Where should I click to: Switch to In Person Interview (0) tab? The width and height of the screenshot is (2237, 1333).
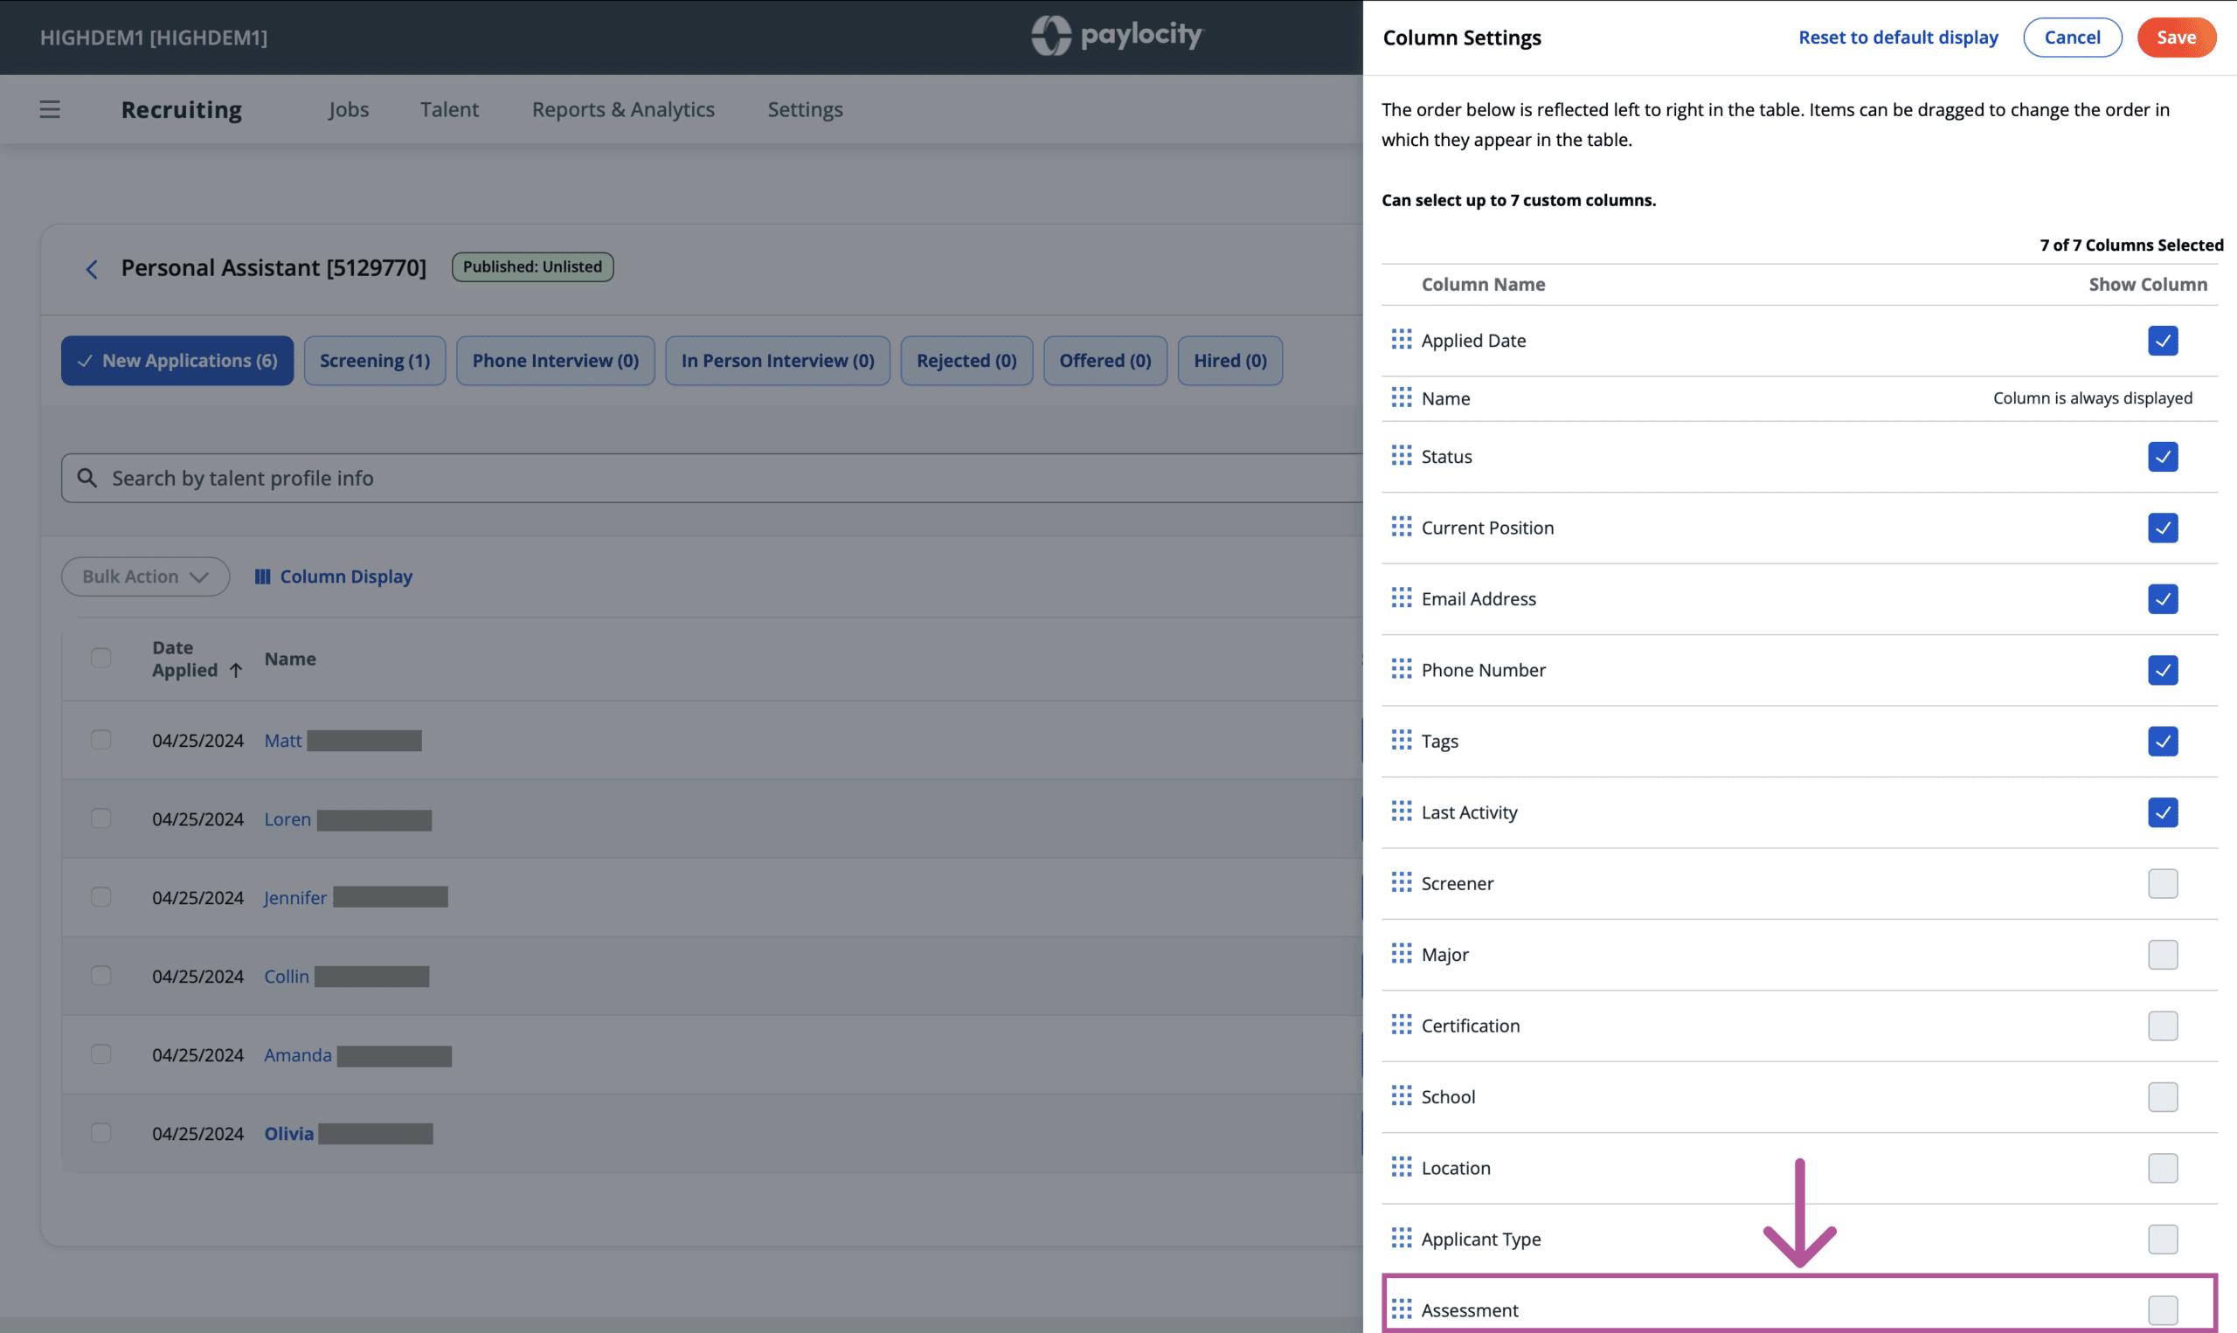pyautogui.click(x=777, y=360)
